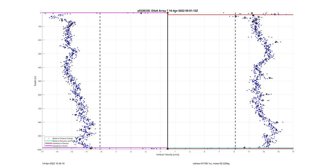Click the positive velocity tick label '7'
Image resolution: width=324 pixels, height=168 pixels.
click(x=219, y=152)
